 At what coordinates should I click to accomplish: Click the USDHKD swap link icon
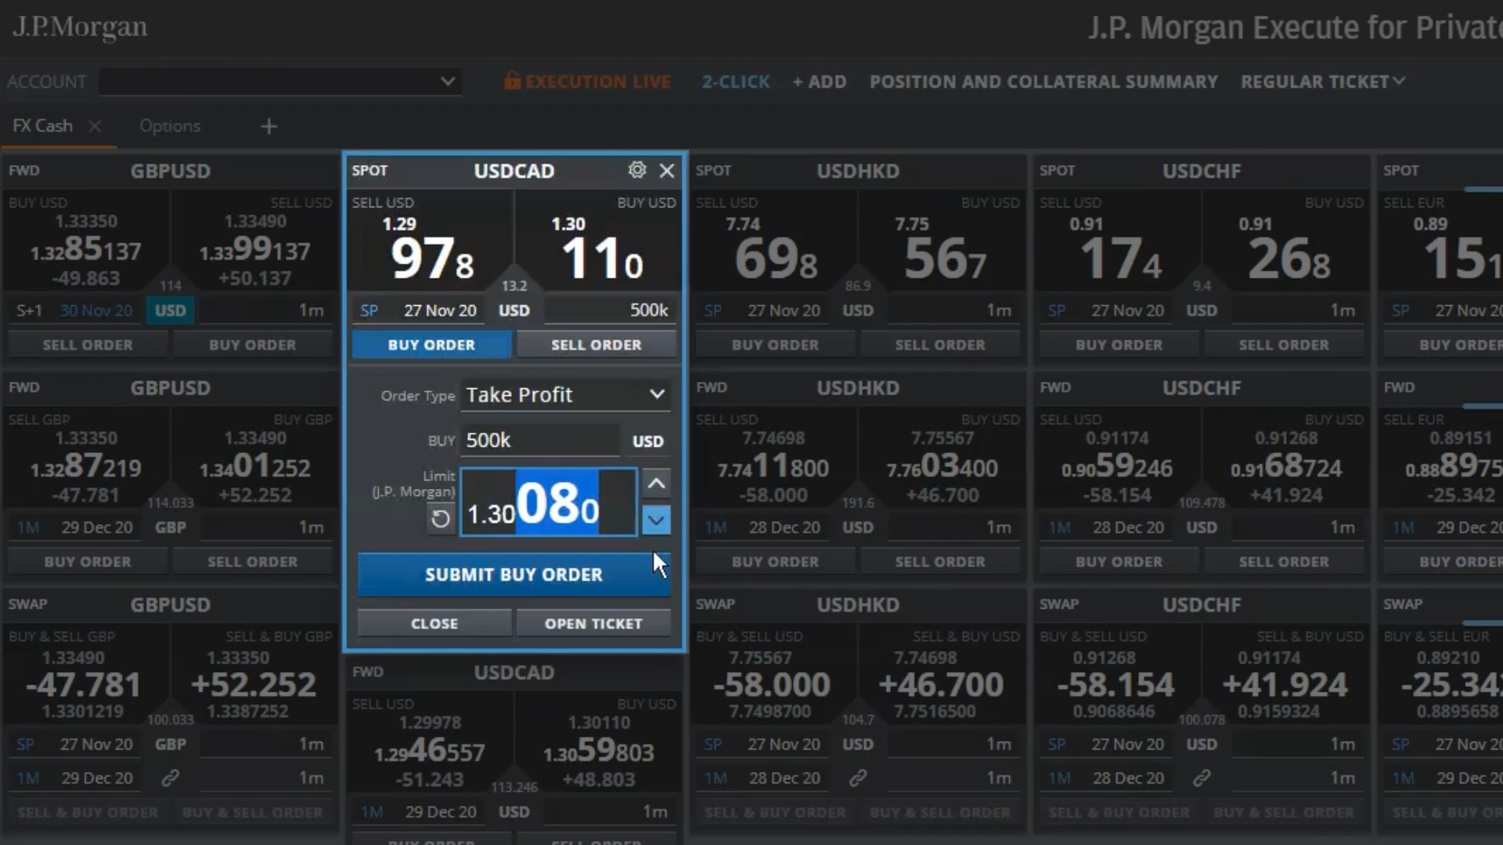[858, 778]
